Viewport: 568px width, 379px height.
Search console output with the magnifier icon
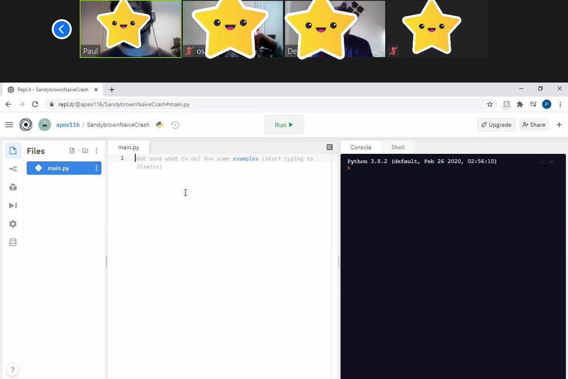tap(541, 162)
